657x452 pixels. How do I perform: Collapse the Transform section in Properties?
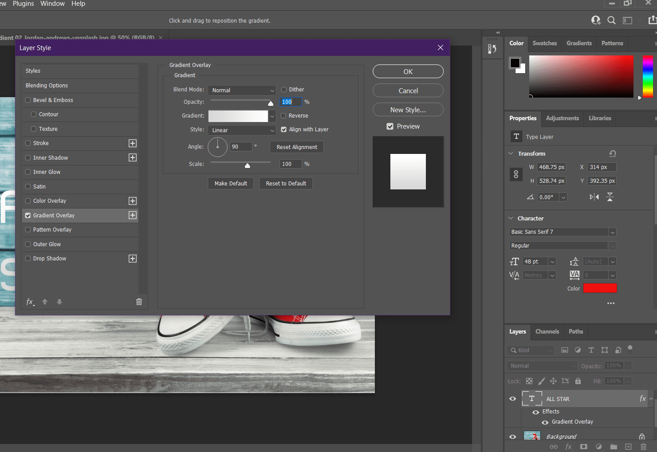click(x=510, y=153)
